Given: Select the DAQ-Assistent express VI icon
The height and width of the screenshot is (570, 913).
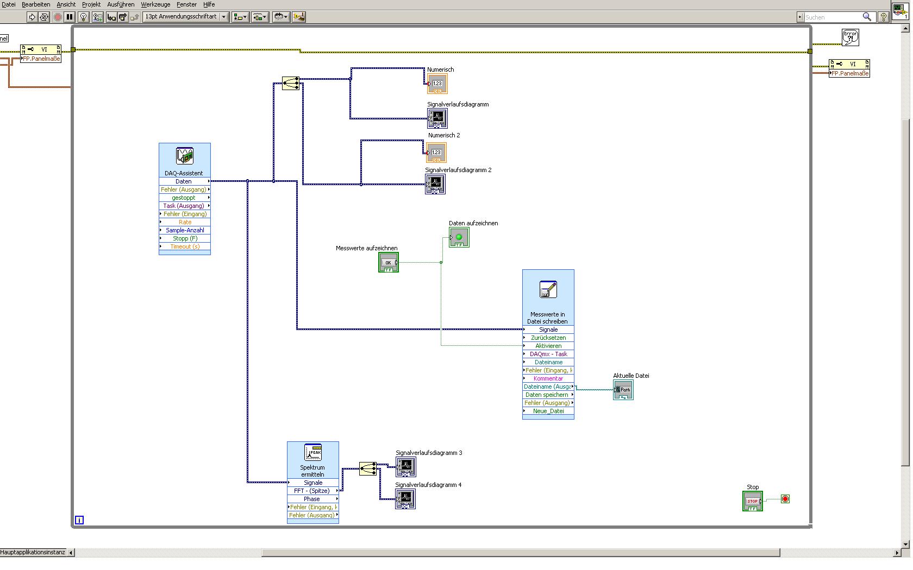Looking at the screenshot, I should pos(185,156).
